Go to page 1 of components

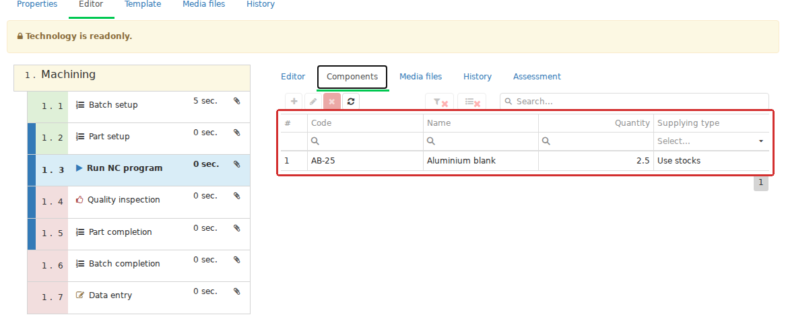(x=760, y=183)
